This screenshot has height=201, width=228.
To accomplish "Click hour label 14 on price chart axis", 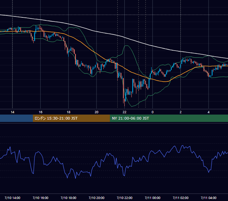I will (x=12, y=112).
